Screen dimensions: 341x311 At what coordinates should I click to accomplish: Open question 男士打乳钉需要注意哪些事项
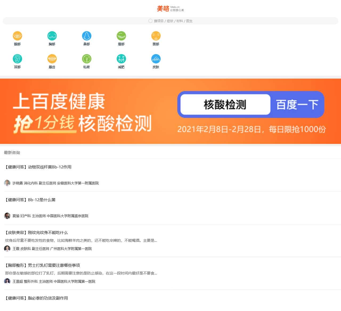43,265
